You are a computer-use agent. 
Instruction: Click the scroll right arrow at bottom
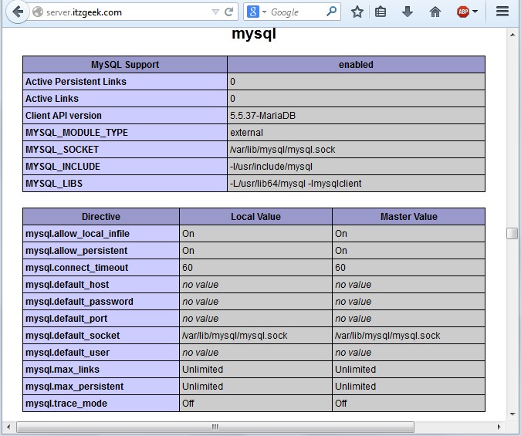[498, 426]
